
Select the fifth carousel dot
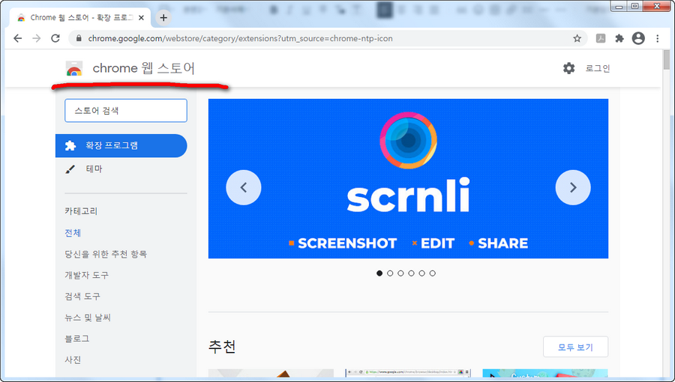(421, 273)
